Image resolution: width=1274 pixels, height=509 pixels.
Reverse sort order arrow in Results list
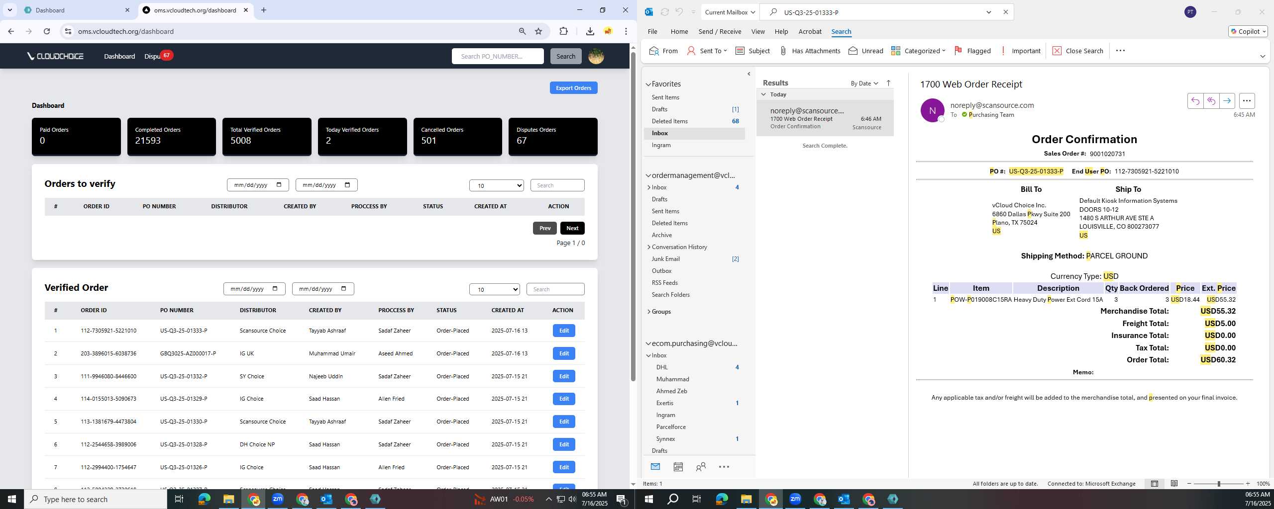pos(888,83)
